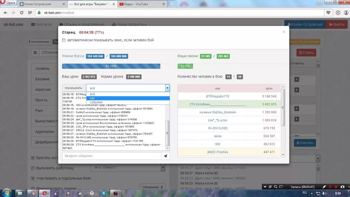Viewport: 350px width, 197px height.
Task: Open за меня SlaDkiy_Bubbleh player link
Action: pos(218,112)
